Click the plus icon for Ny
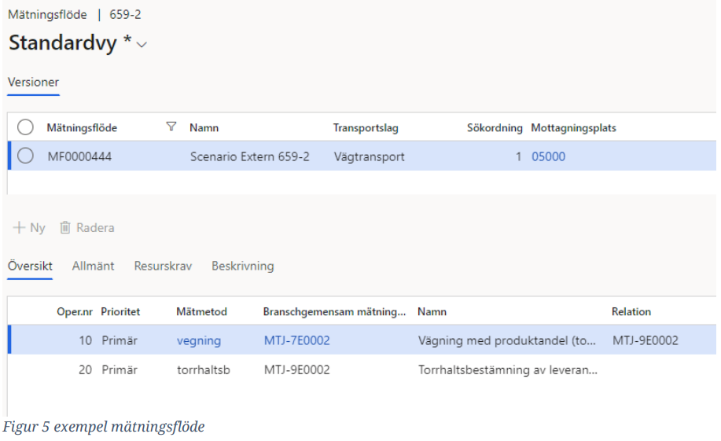This screenshot has width=721, height=441. 17,228
